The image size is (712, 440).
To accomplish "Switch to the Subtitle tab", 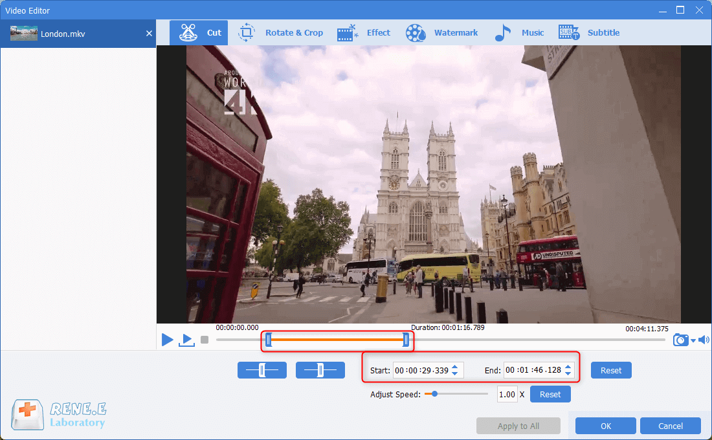I will (x=588, y=33).
